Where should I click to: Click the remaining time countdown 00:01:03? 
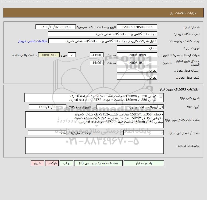(x=49, y=55)
